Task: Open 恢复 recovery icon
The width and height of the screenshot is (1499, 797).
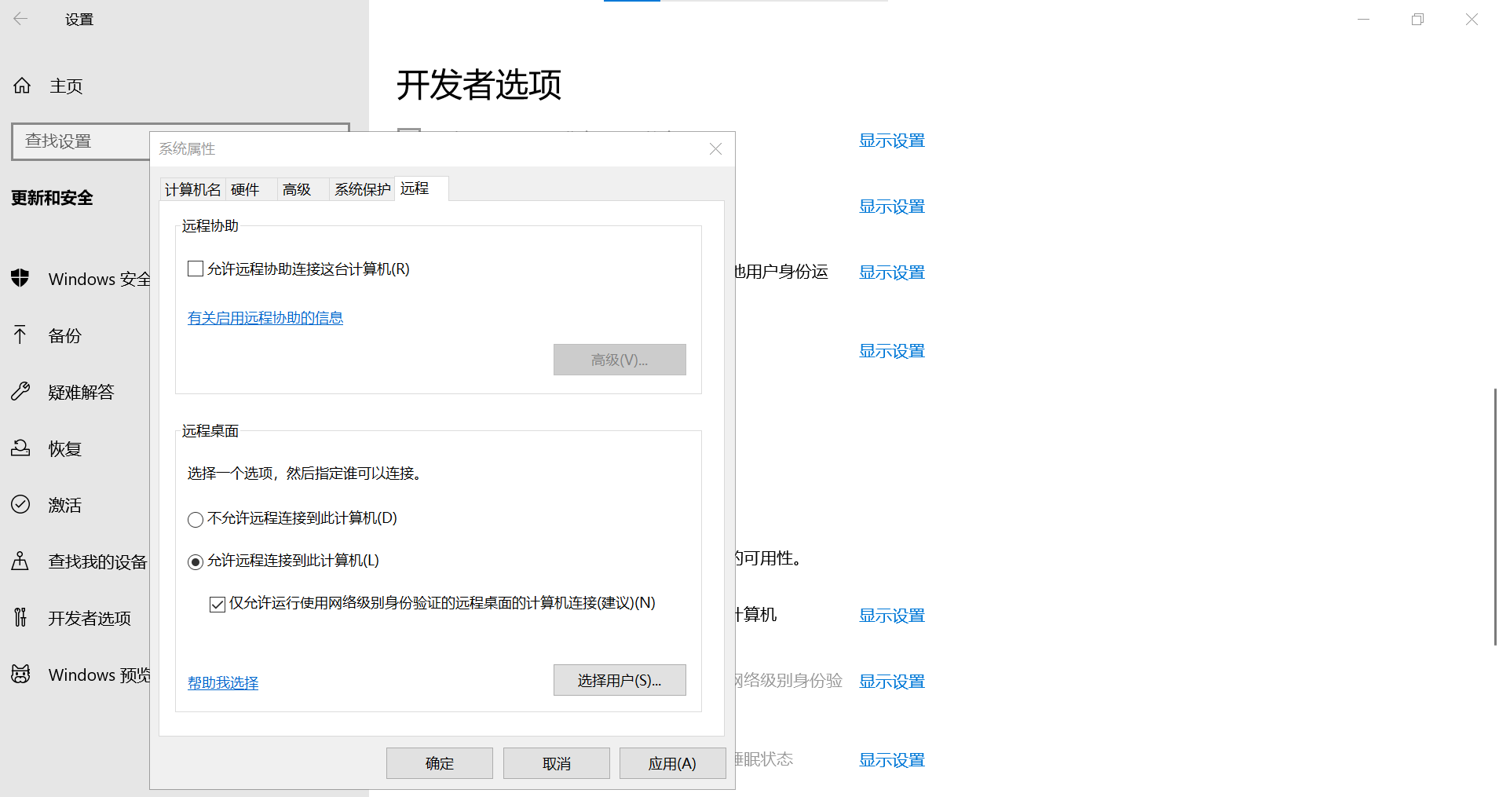Action: [20, 448]
